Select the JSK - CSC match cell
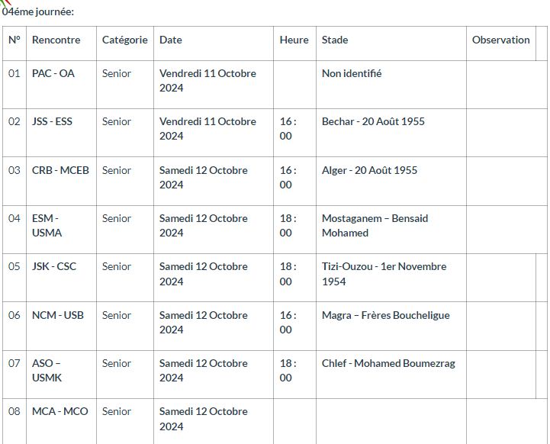 pyautogui.click(x=54, y=267)
